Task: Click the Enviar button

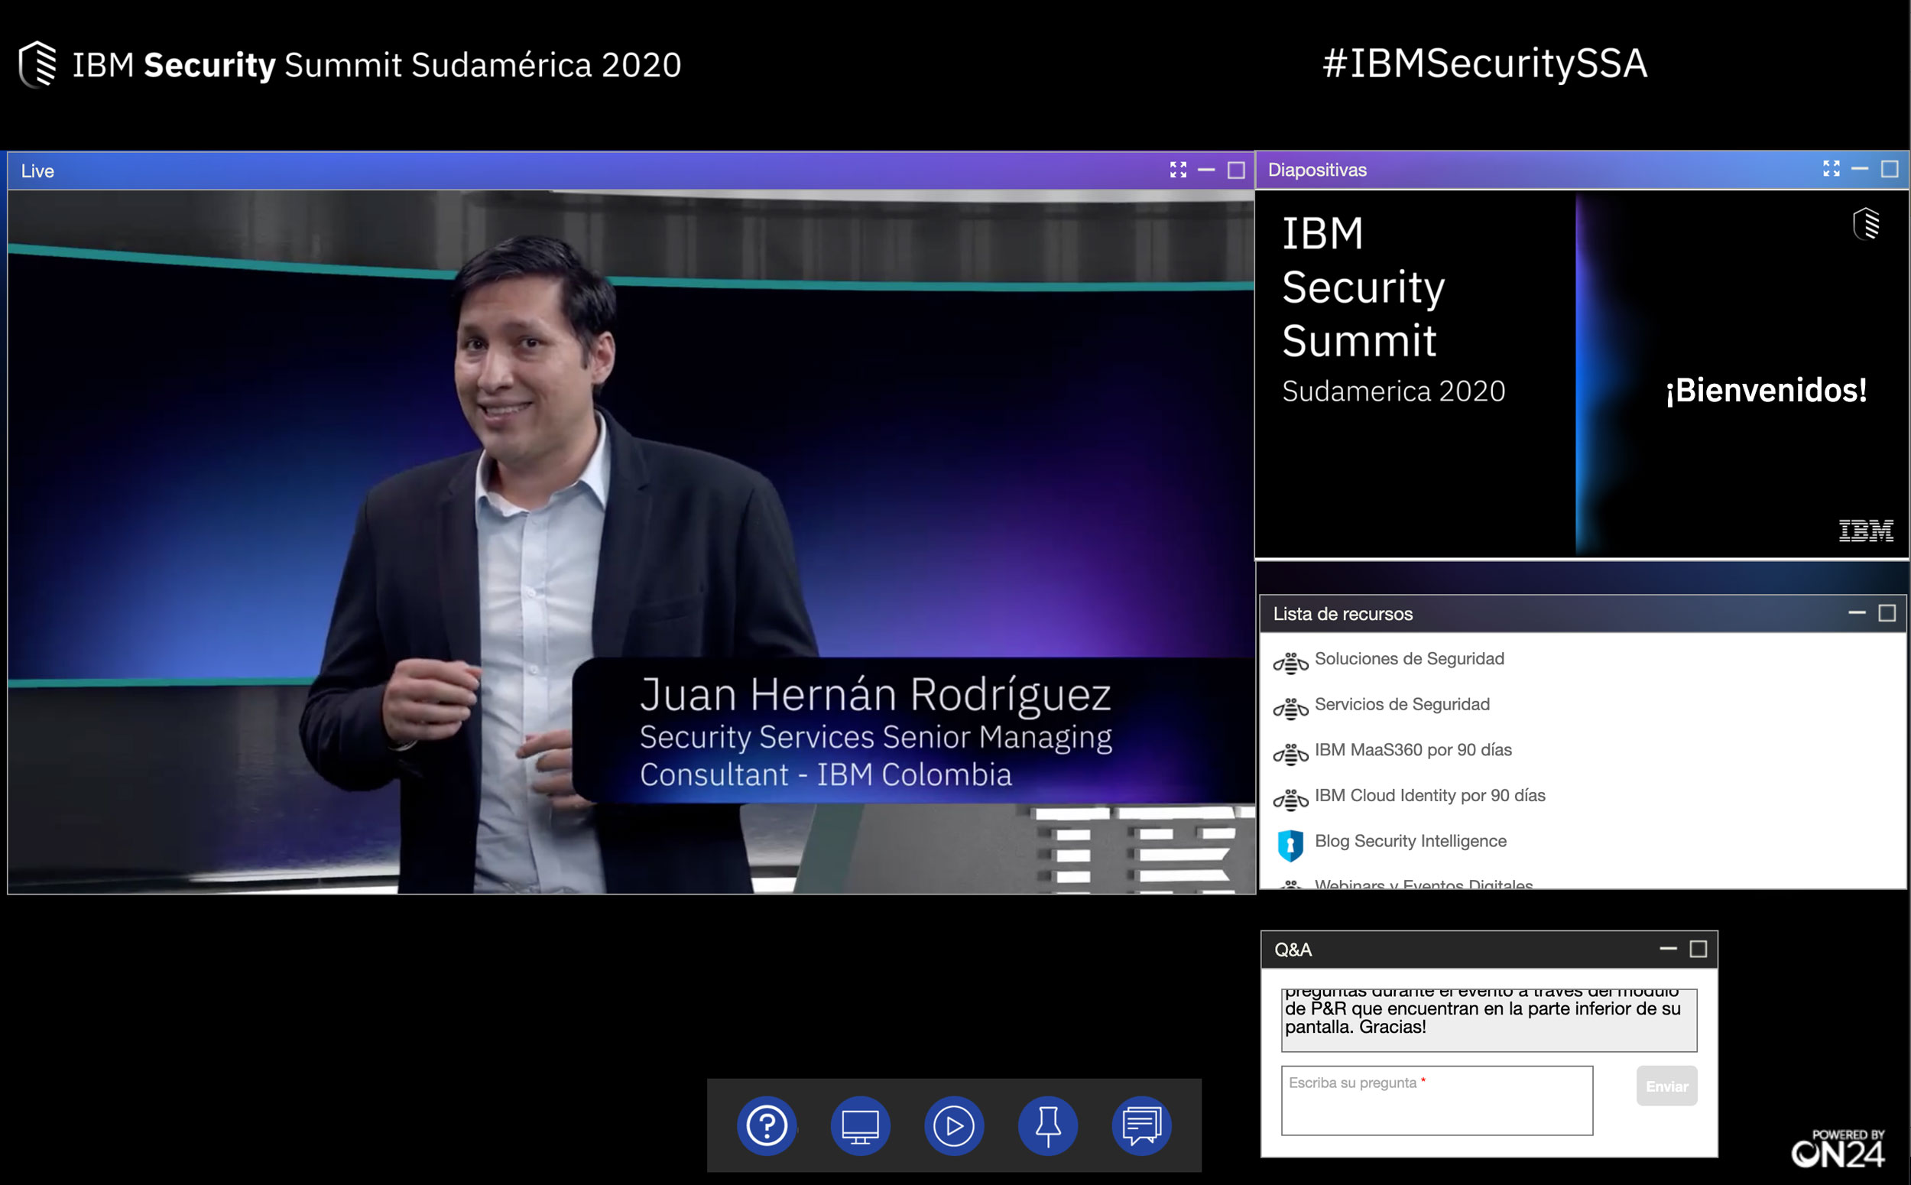Action: click(1666, 1086)
